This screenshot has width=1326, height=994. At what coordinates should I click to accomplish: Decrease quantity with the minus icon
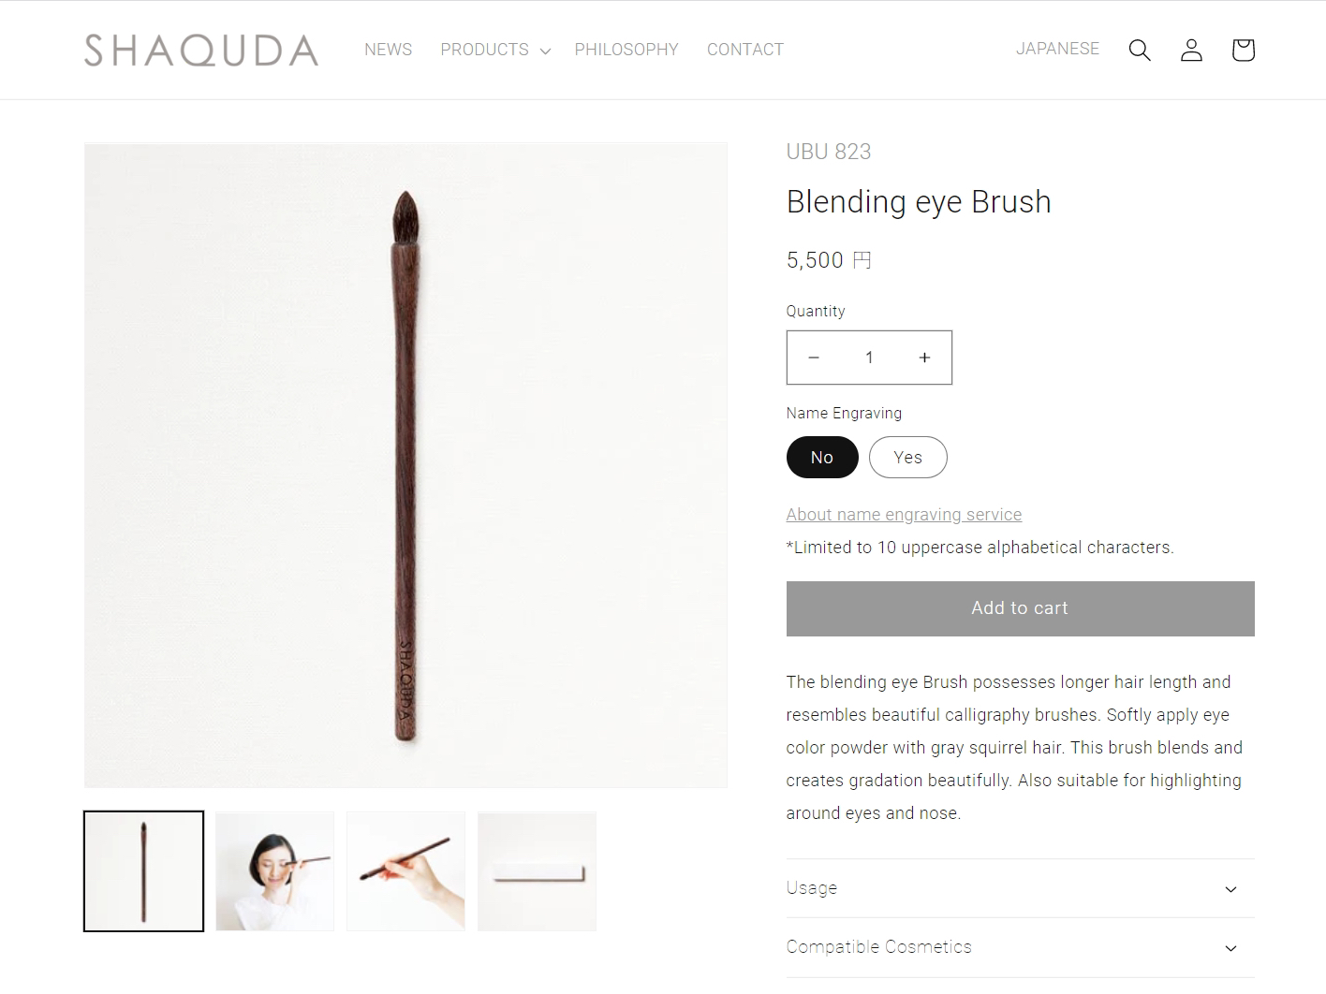click(814, 358)
